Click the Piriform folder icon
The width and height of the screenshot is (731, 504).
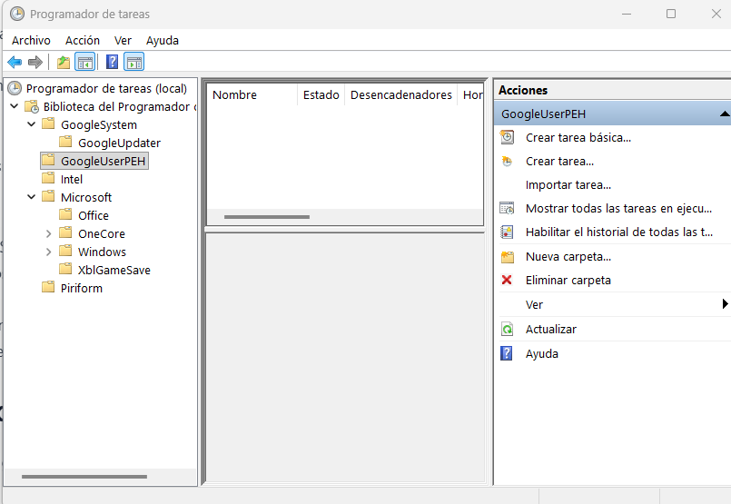click(48, 287)
